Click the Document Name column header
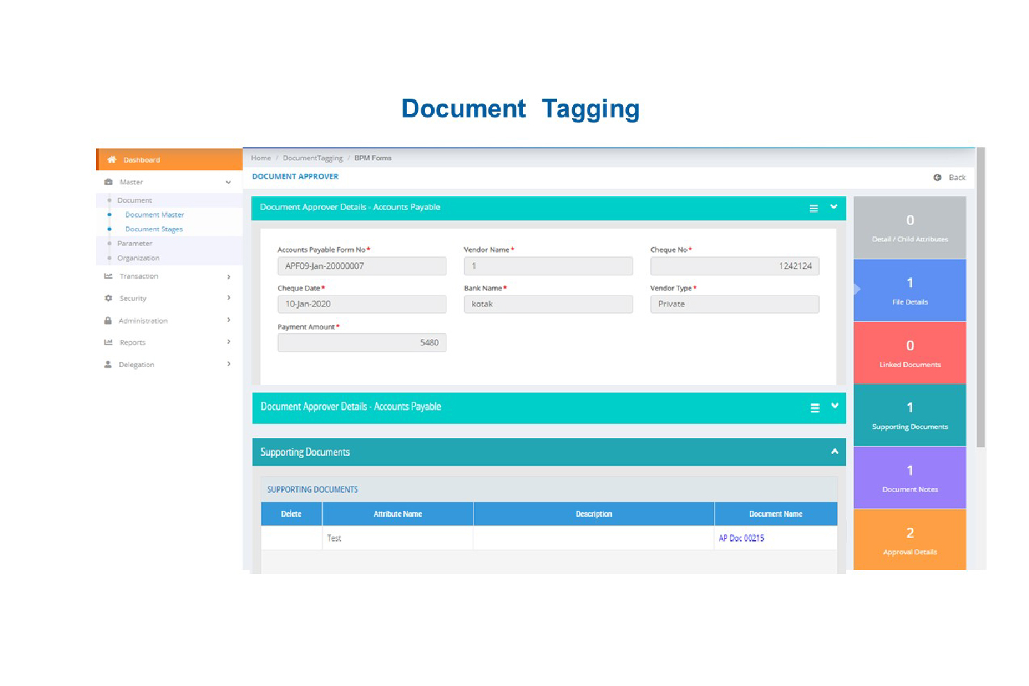 pos(776,514)
